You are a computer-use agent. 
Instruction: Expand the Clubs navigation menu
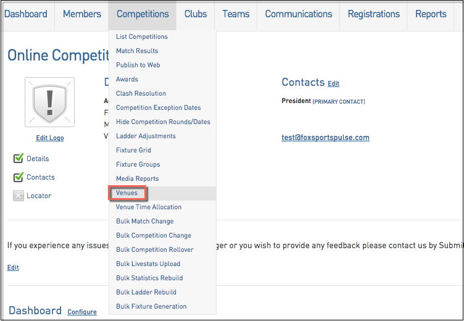[x=196, y=14]
